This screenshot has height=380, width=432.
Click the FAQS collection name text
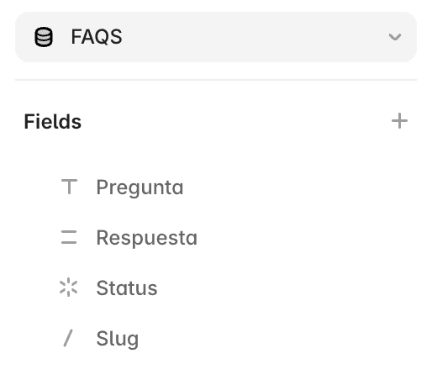(97, 37)
